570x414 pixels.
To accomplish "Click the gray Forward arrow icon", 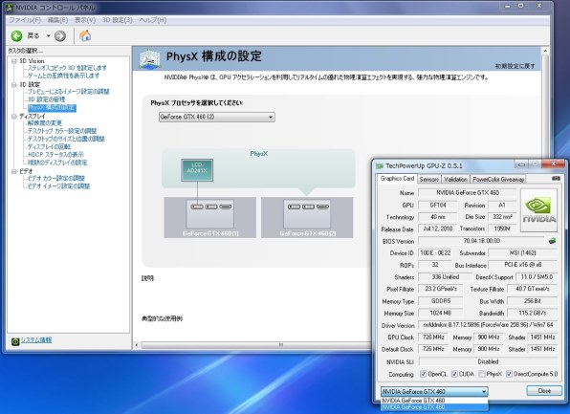I will pyautogui.click(x=60, y=35).
